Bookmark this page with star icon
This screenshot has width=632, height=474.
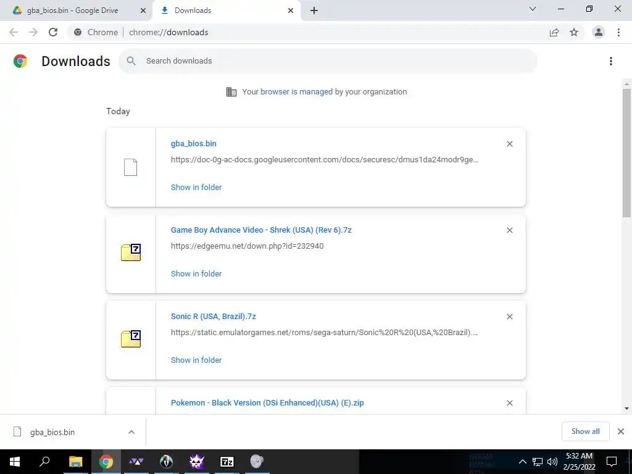pos(574,32)
